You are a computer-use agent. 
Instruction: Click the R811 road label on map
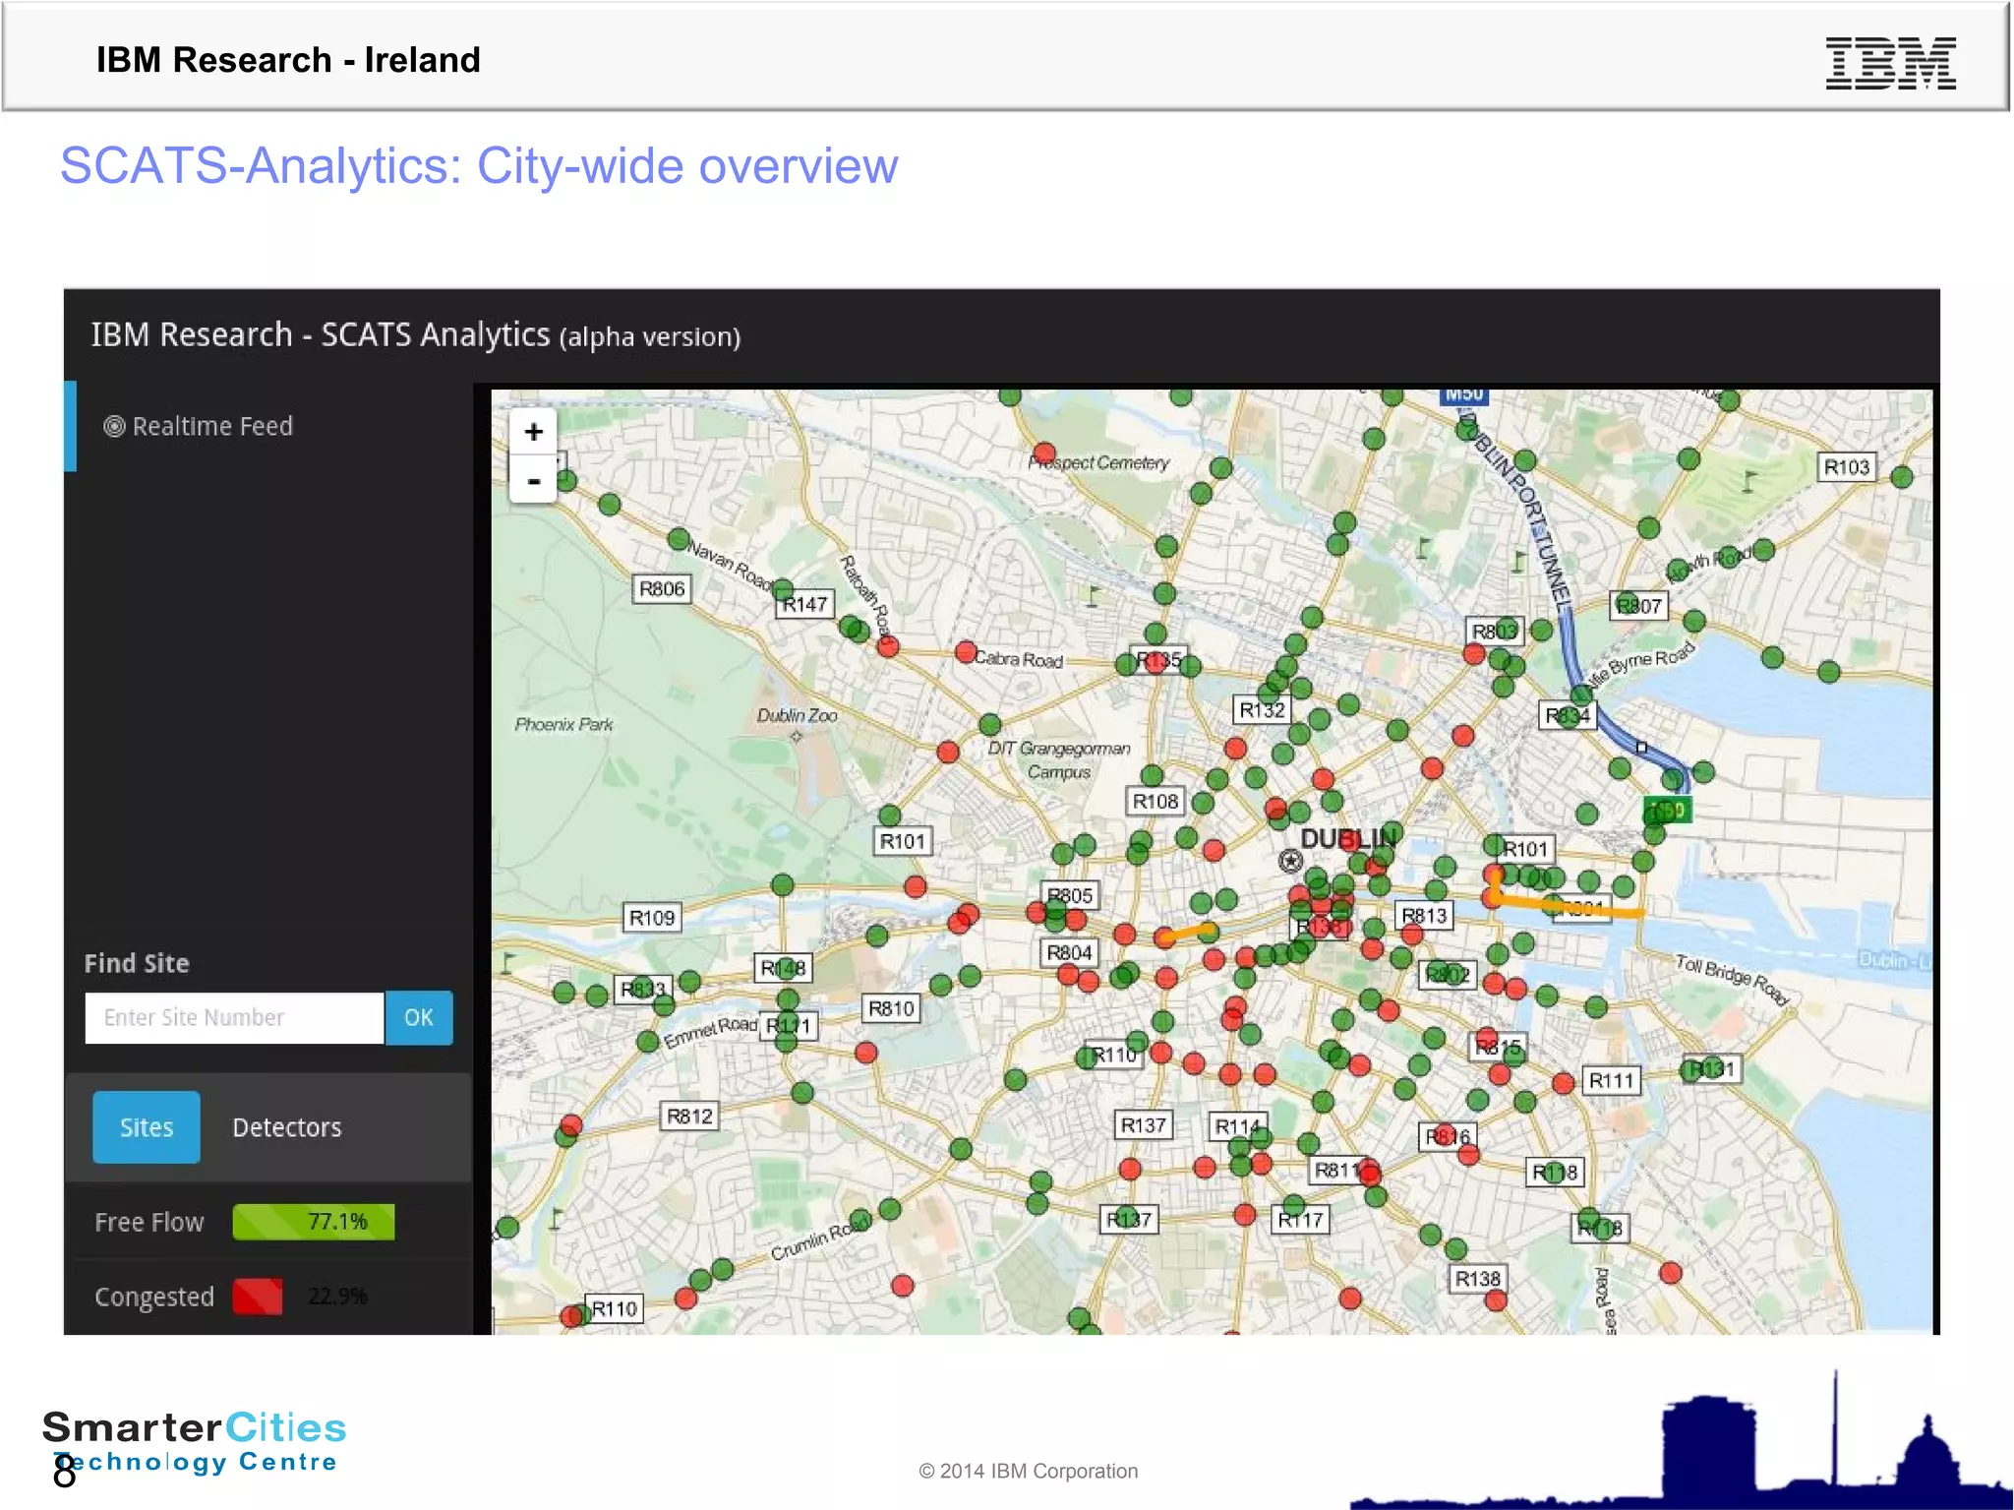tap(1337, 1170)
